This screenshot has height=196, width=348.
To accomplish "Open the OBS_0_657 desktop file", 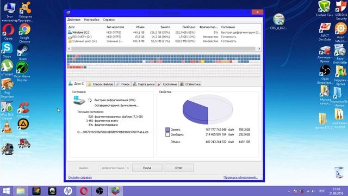I will tap(278, 22).
